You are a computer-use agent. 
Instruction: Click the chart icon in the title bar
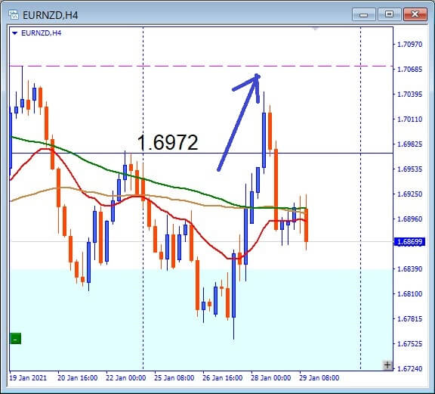pyautogui.click(x=14, y=14)
